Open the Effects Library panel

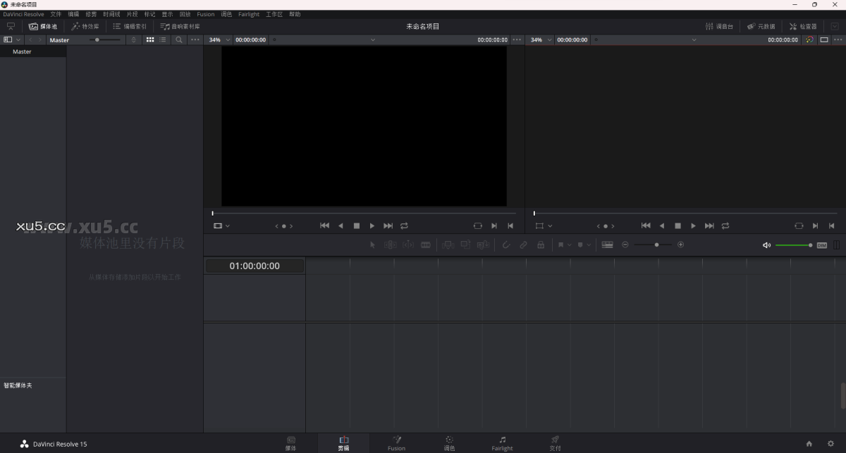tap(86, 26)
